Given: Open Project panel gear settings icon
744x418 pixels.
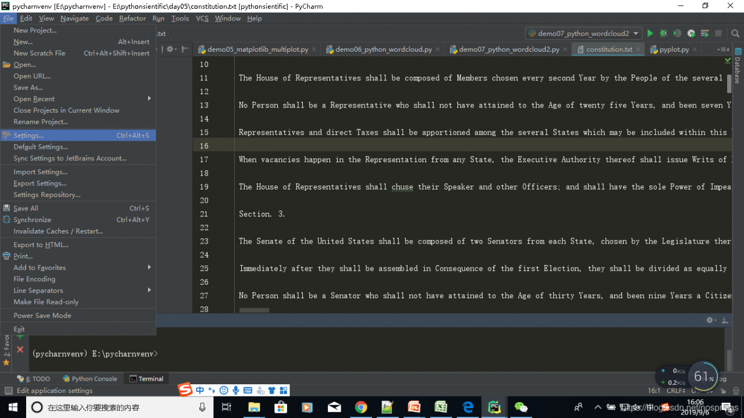Looking at the screenshot, I should (171, 49).
